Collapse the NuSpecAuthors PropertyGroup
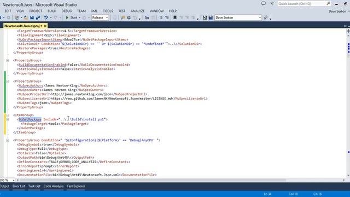This screenshot has height=197, width=350. [7, 81]
